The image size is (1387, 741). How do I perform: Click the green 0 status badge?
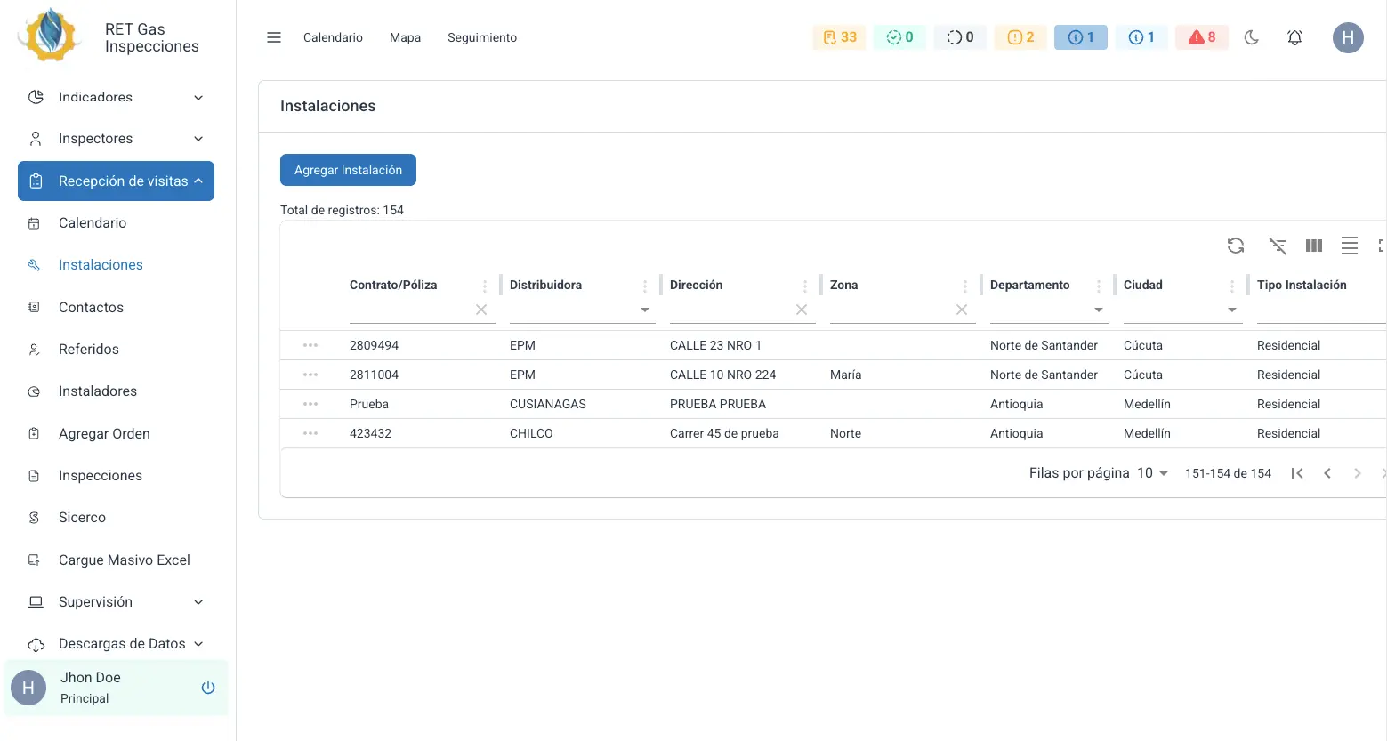pos(899,37)
